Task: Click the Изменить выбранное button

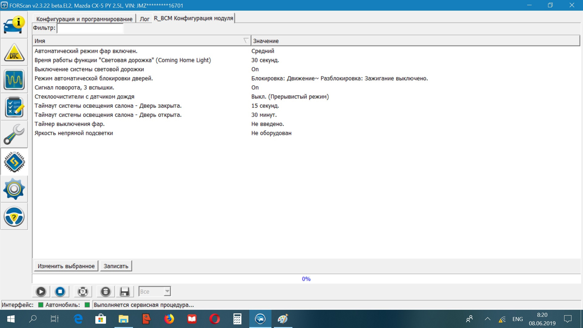Action: click(x=66, y=266)
